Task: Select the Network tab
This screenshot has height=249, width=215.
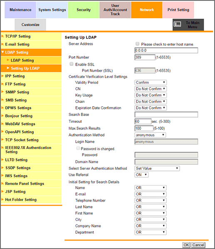Action: coord(147,10)
